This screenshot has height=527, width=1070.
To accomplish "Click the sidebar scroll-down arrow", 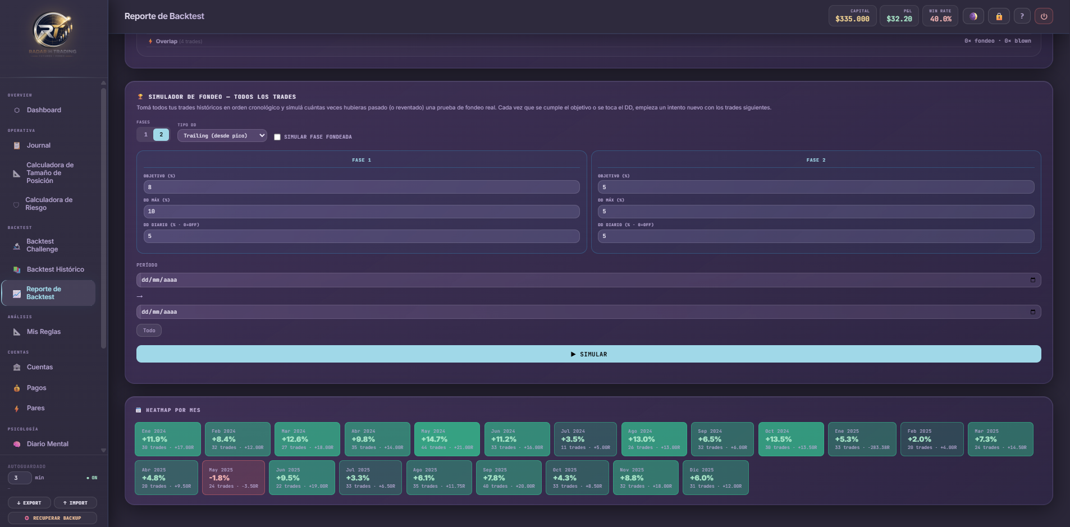I will 103,450.
